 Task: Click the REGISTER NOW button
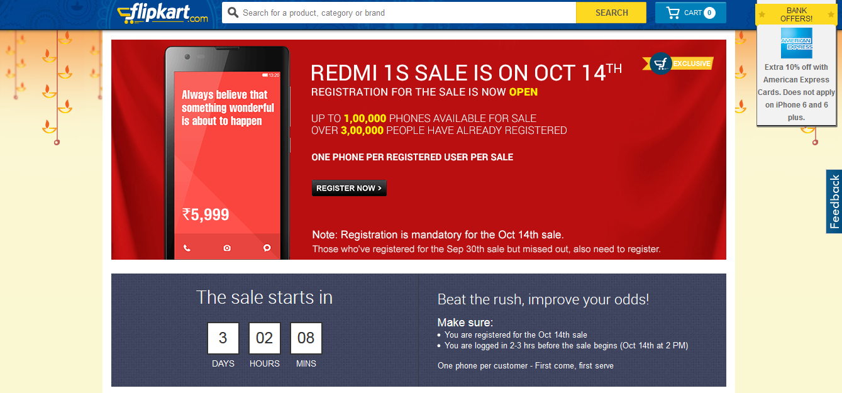coord(349,188)
